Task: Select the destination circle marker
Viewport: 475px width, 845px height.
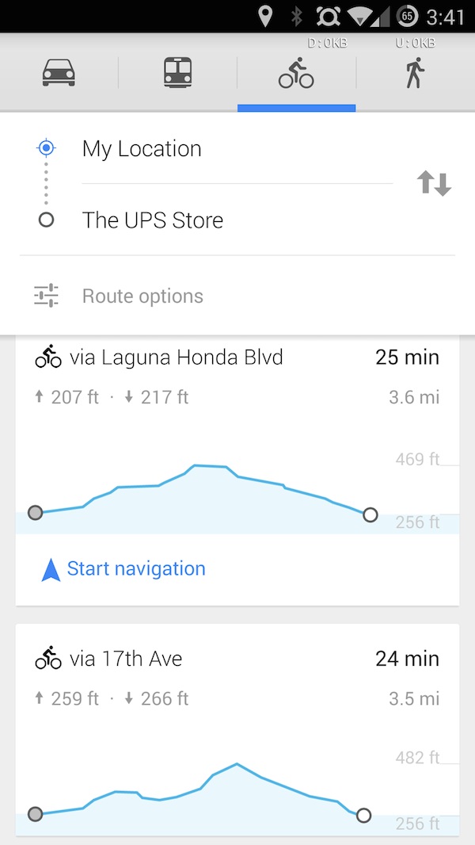Action: click(x=46, y=220)
